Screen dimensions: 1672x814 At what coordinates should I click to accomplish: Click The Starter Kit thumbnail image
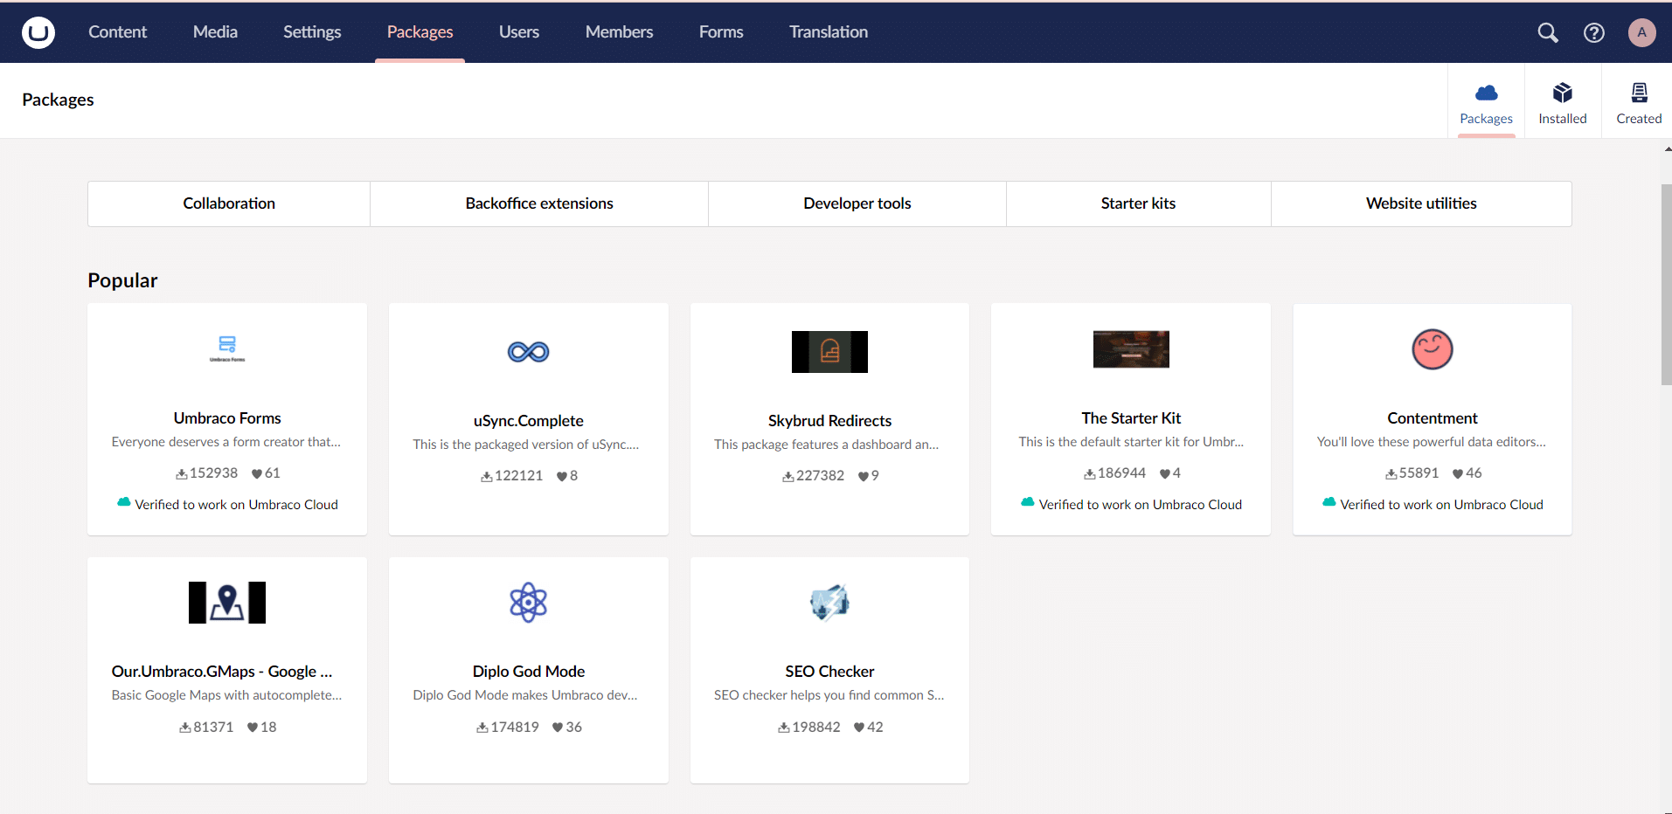[1131, 349]
